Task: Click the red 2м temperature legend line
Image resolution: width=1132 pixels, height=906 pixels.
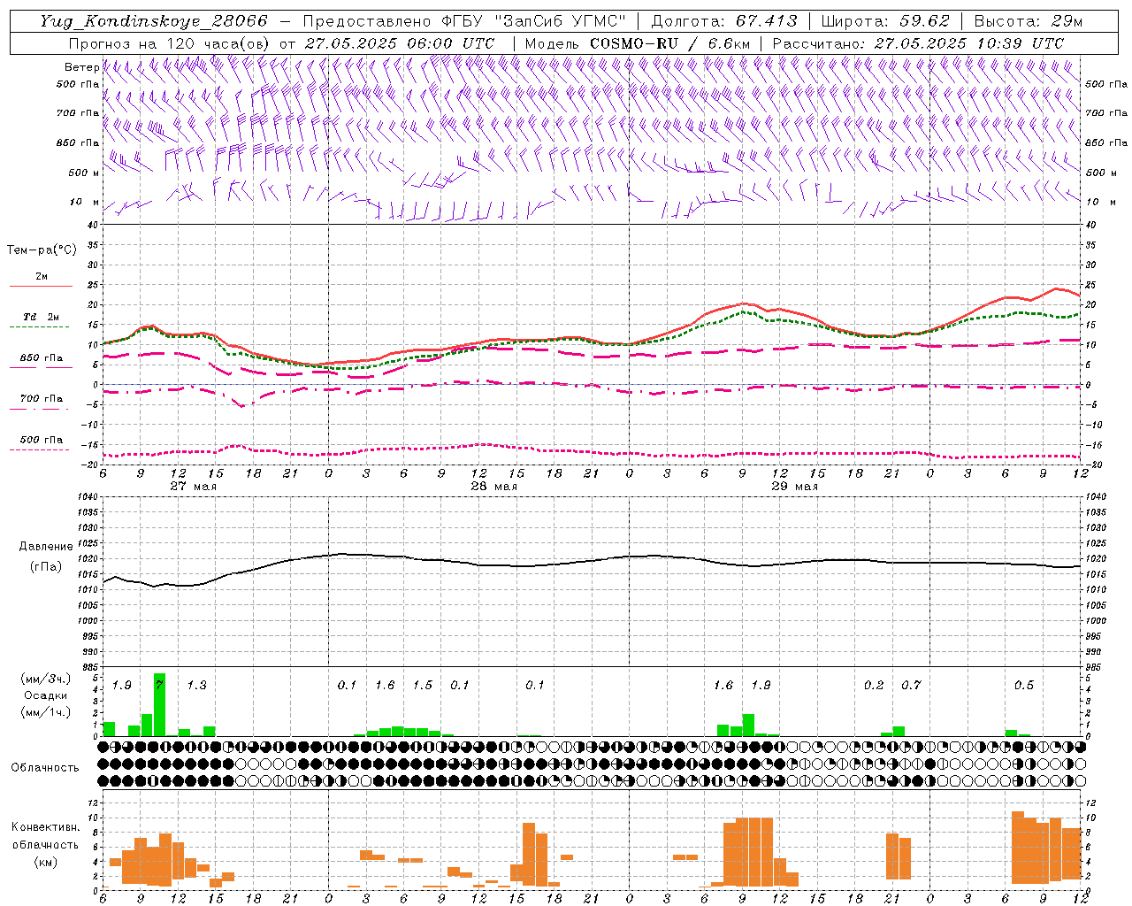Action: (x=41, y=286)
